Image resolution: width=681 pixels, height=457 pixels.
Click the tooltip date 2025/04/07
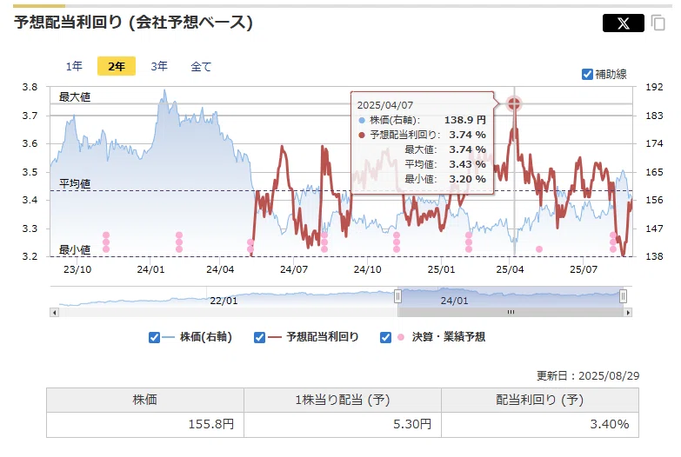384,105
